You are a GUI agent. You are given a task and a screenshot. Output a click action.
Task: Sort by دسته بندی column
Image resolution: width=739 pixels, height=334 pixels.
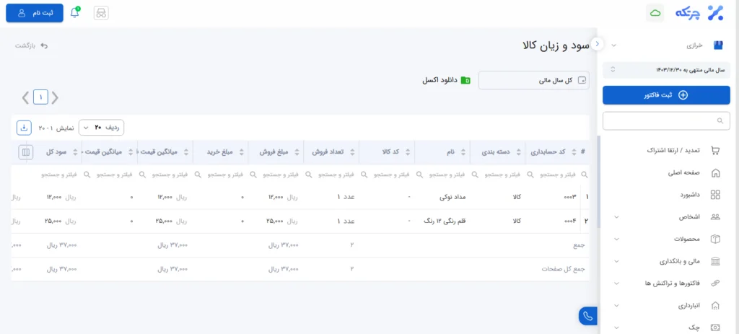pyautogui.click(x=519, y=152)
